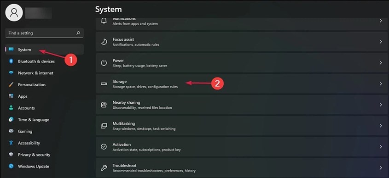The image size is (389, 178).
Task: Click the Network wifi icon in sidebar
Action: pos(11,73)
